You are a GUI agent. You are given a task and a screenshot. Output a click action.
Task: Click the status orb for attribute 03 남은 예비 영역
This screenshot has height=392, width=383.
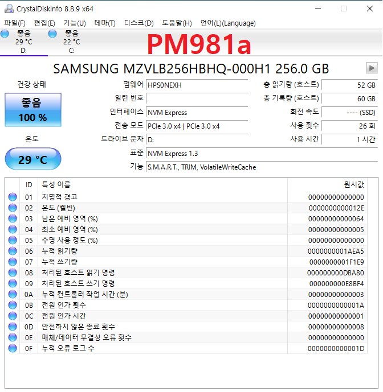(13, 218)
